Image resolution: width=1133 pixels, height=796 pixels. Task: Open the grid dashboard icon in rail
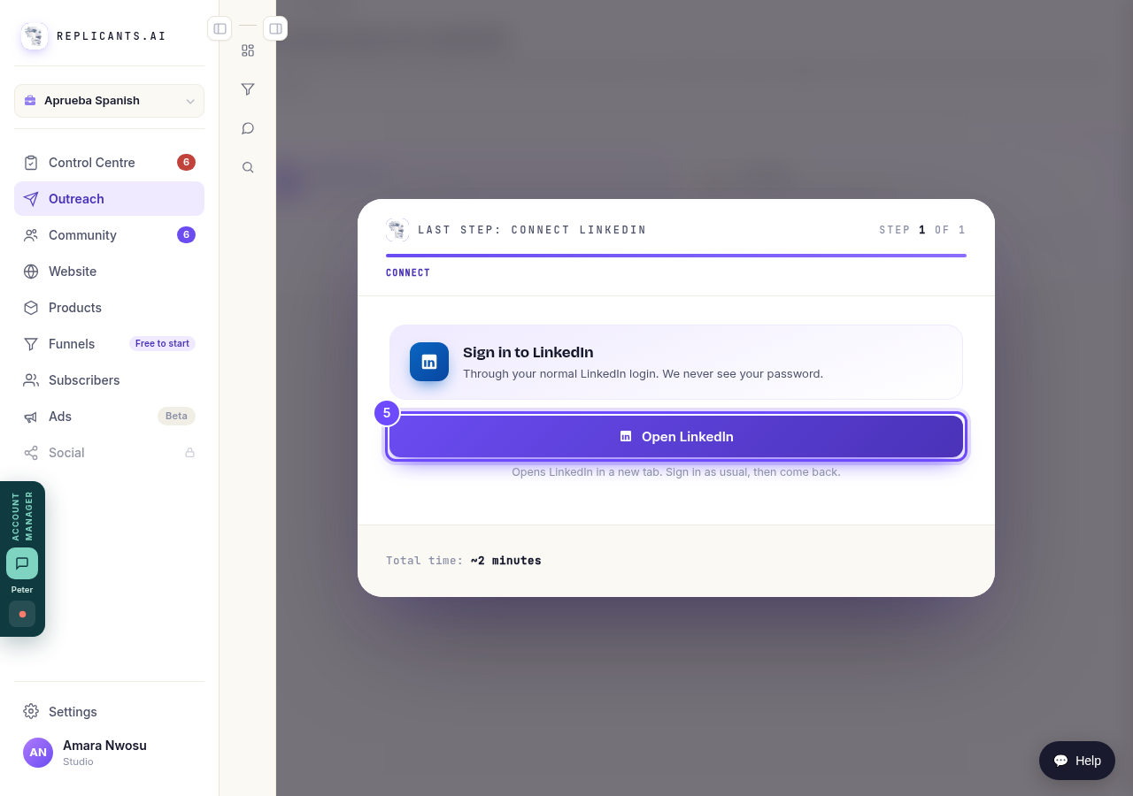click(x=248, y=50)
